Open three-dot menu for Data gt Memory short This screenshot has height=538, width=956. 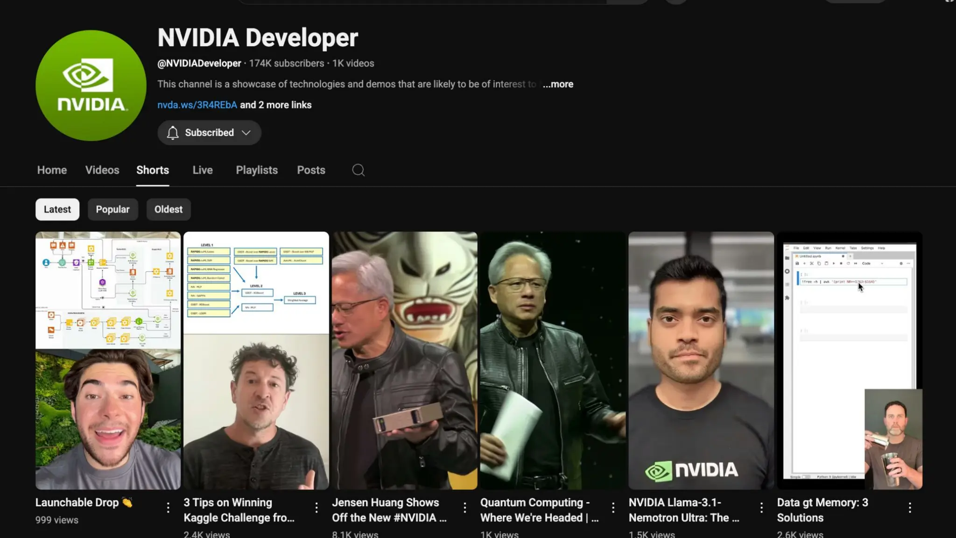point(910,508)
